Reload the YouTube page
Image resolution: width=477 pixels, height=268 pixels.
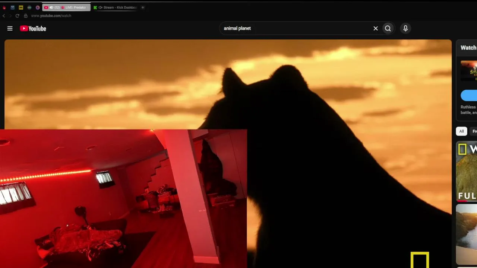pos(17,16)
